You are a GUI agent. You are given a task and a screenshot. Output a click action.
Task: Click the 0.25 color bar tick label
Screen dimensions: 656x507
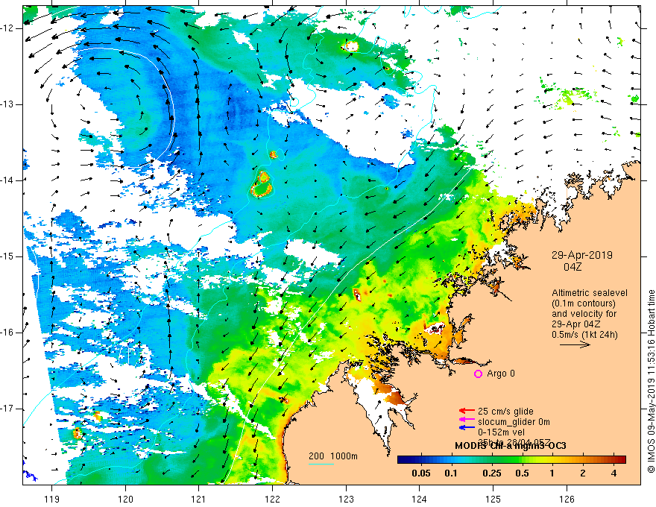click(x=491, y=473)
